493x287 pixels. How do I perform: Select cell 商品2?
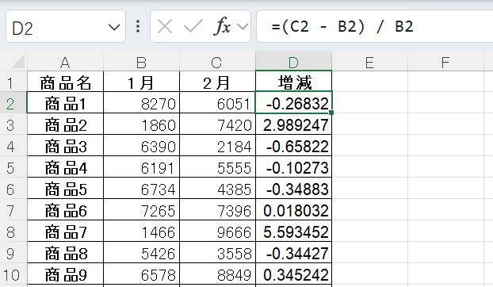(66, 124)
